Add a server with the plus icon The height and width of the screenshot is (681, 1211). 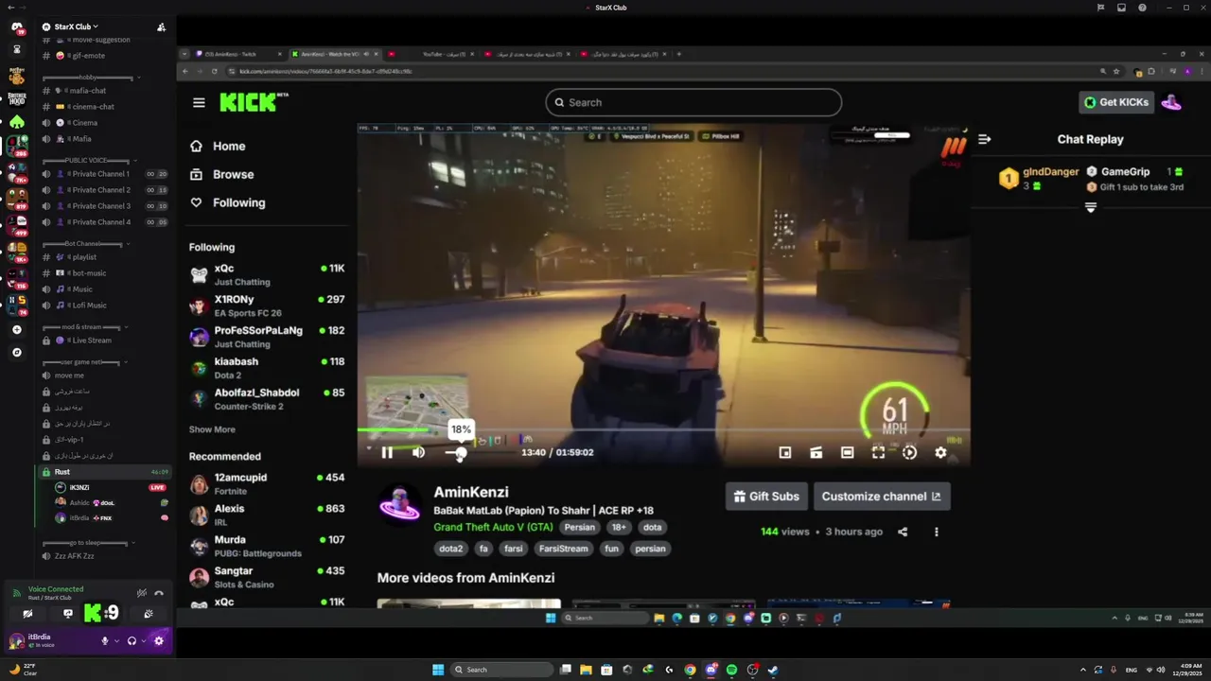[16, 330]
